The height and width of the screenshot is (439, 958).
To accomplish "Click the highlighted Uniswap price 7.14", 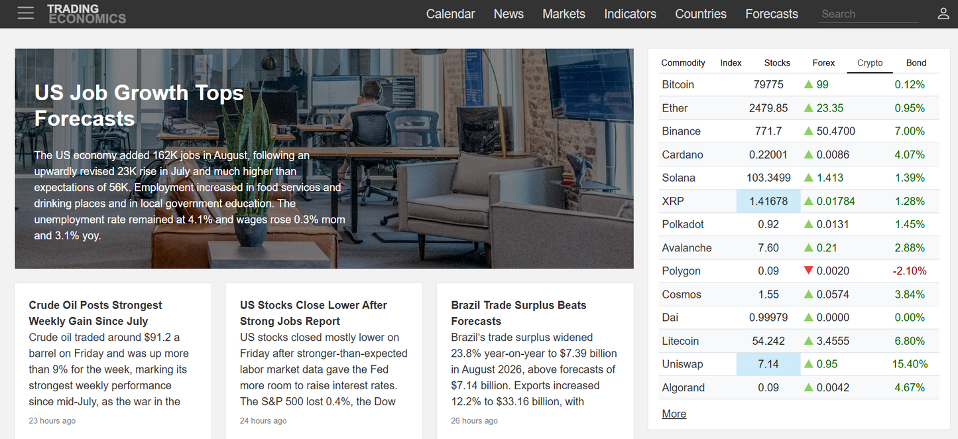I will pos(768,364).
